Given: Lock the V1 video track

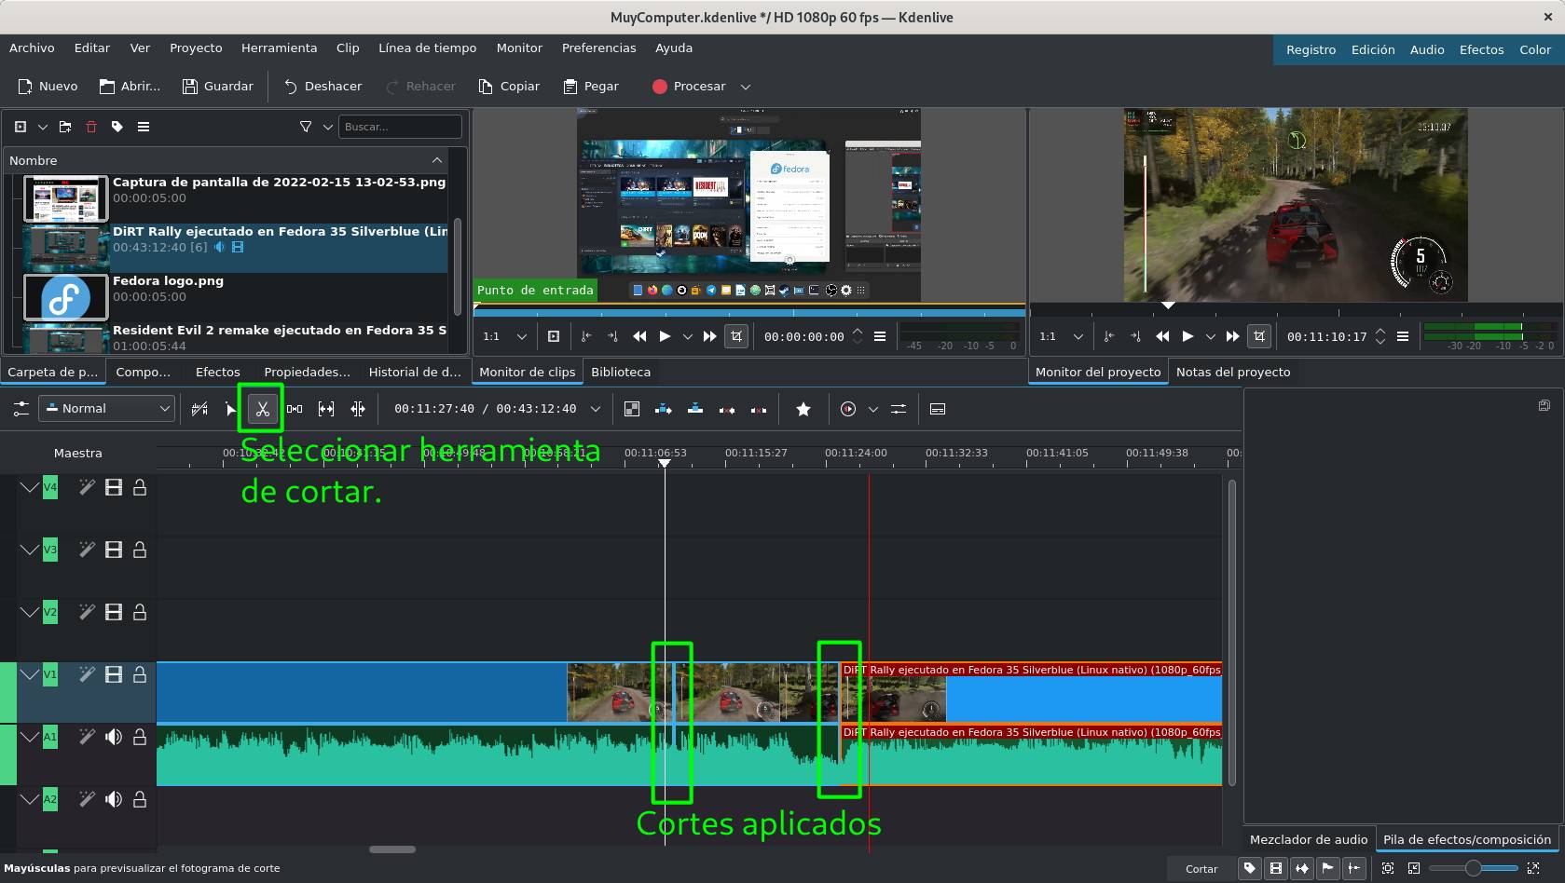Looking at the screenshot, I should coord(140,674).
